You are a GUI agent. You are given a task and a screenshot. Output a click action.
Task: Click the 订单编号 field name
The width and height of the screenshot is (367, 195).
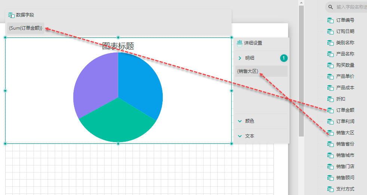[345, 20]
